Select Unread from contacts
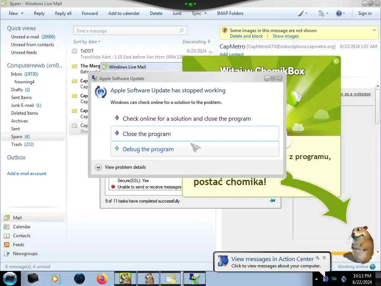The width and height of the screenshot is (381, 286). point(33,45)
